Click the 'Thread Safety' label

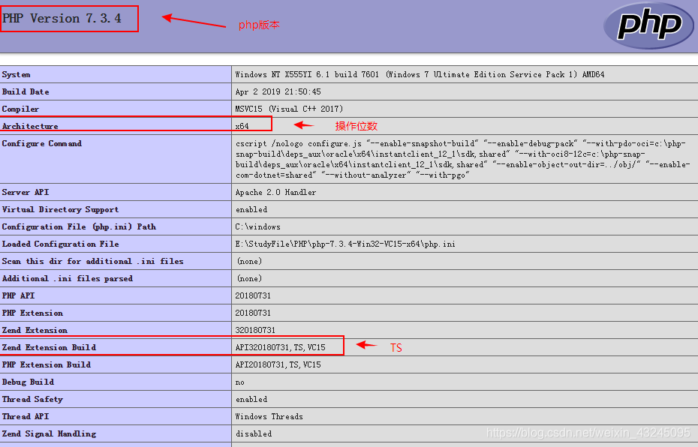pos(32,400)
